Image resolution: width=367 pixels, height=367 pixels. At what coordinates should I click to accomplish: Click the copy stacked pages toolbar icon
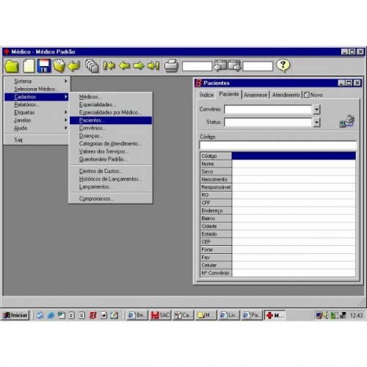(92, 66)
